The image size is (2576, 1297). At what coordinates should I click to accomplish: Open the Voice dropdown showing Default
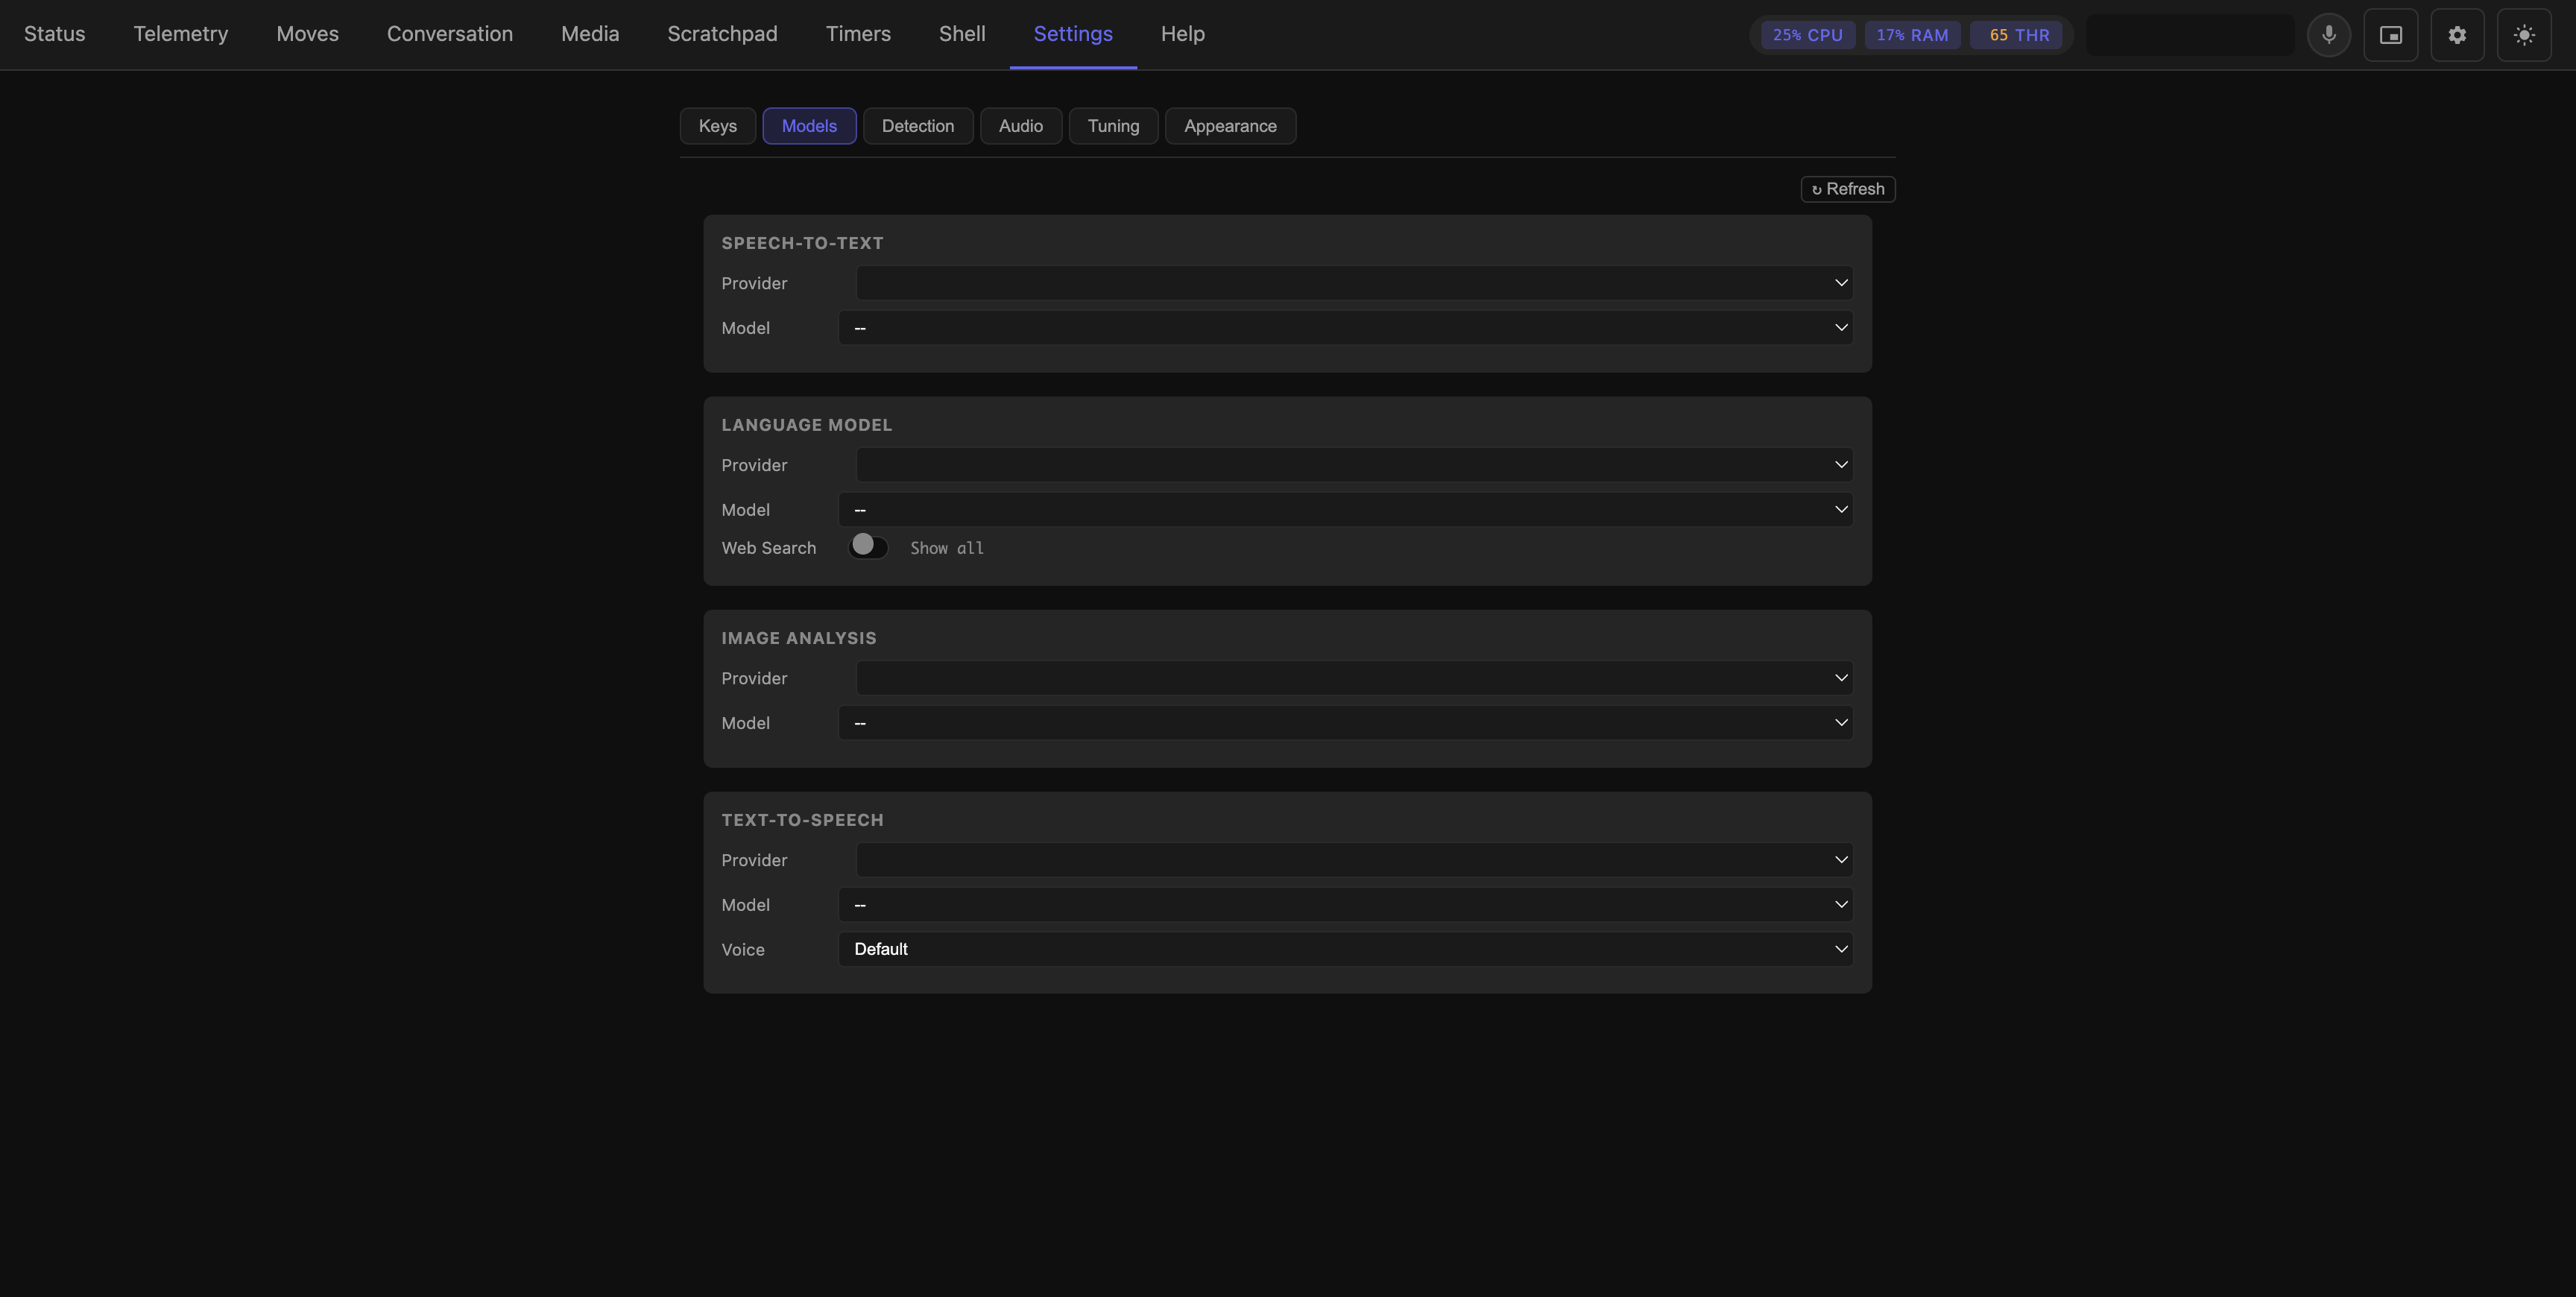(1345, 949)
